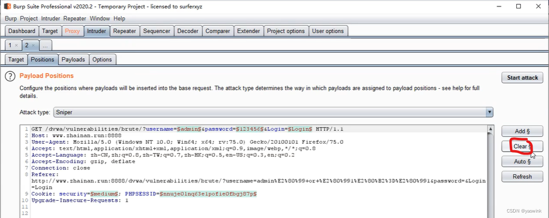Switch to the Decoder tab

click(188, 31)
